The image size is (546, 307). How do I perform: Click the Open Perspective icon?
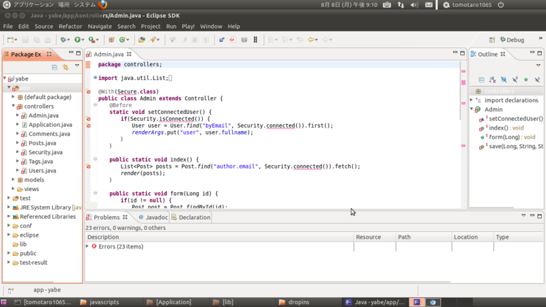click(x=491, y=40)
